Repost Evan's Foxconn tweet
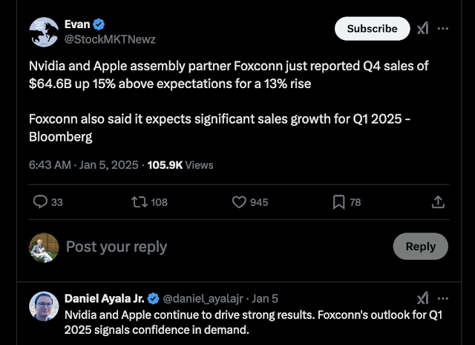Viewport: 475px width, 345px height. coord(138,201)
